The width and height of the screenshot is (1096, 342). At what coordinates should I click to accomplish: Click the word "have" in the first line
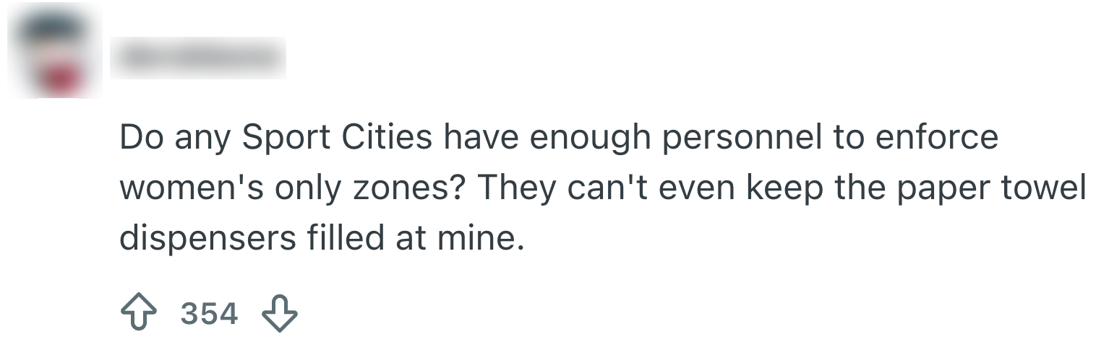[481, 138]
